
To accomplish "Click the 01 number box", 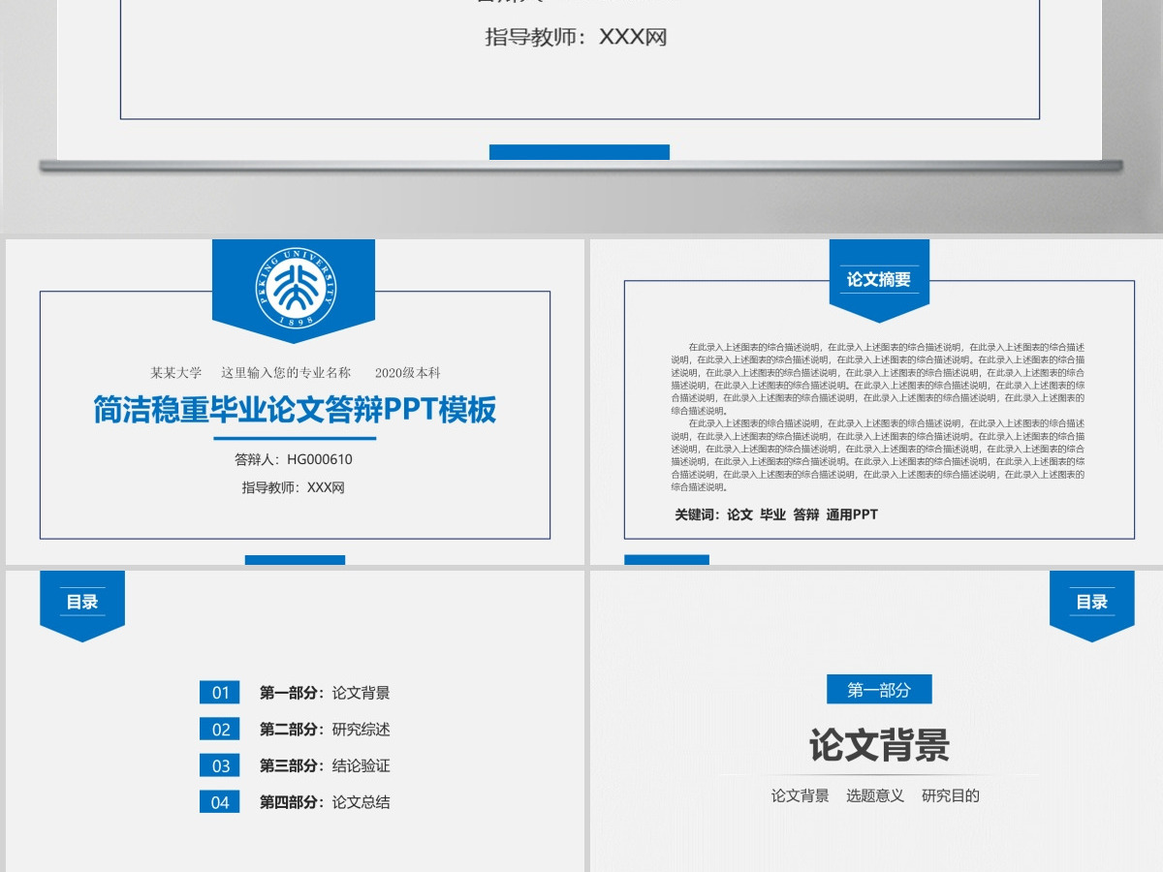I will click(220, 693).
